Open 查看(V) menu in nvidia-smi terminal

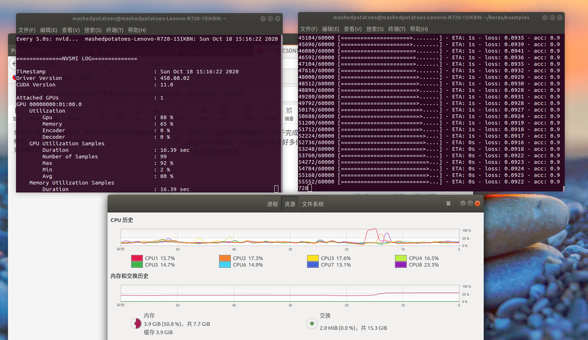71,30
